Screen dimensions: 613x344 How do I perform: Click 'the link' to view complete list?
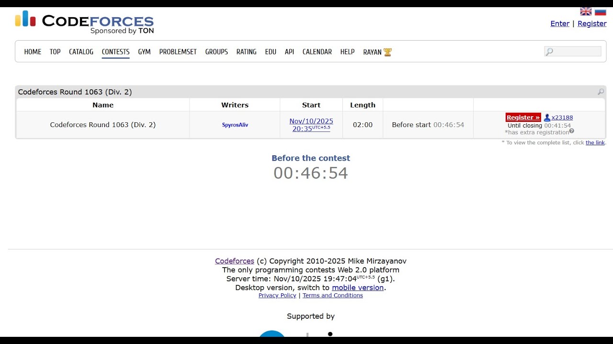pos(595,142)
